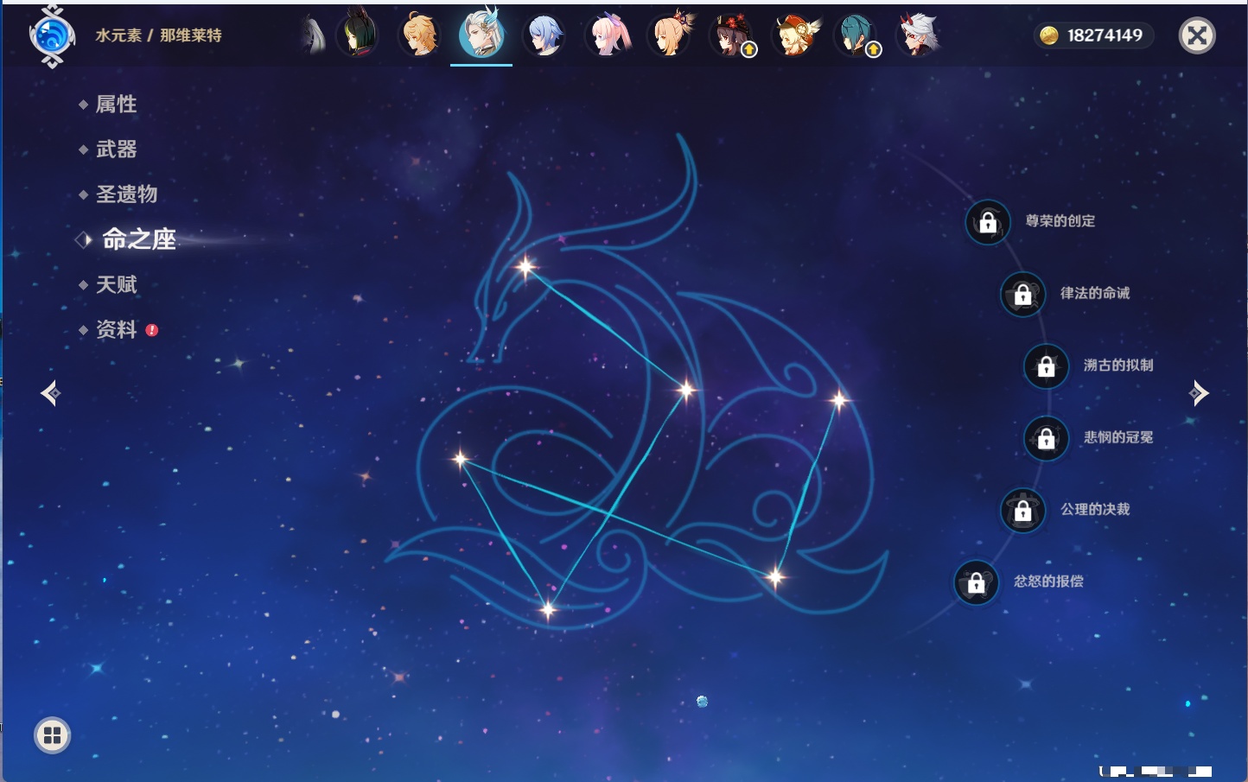Click the 水元素 / 那维莱特 title text
The width and height of the screenshot is (1248, 782).
pos(158,35)
